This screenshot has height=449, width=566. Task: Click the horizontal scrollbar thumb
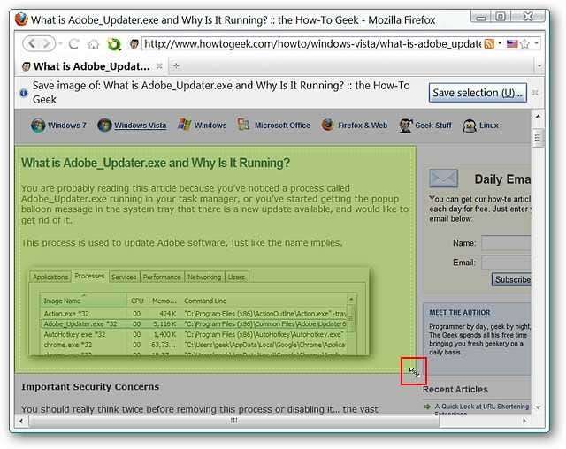point(233,421)
